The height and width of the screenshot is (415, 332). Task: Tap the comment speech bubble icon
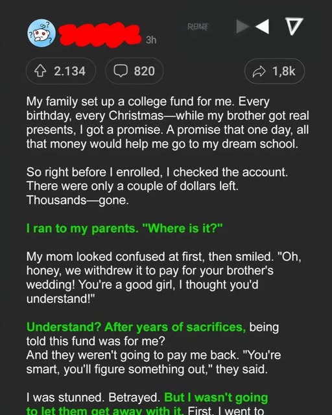[121, 71]
